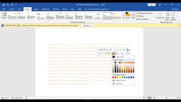Shrink font size in the mini toolbar
The height and width of the screenshot is (102, 181).
[121, 50]
